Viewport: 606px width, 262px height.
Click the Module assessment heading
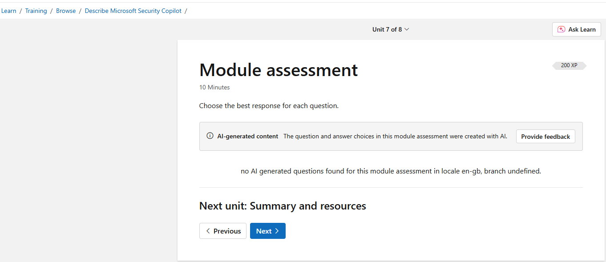279,70
